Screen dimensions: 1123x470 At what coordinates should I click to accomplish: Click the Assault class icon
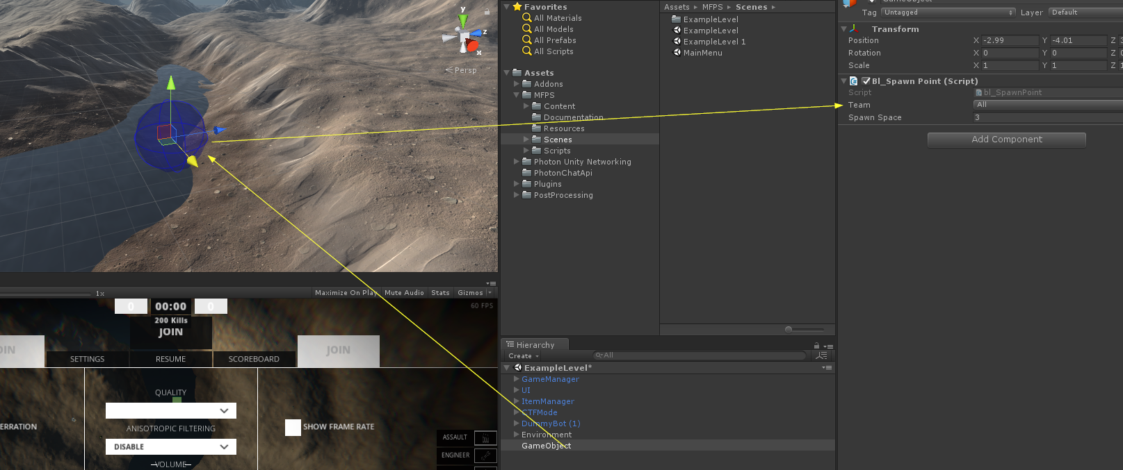485,438
